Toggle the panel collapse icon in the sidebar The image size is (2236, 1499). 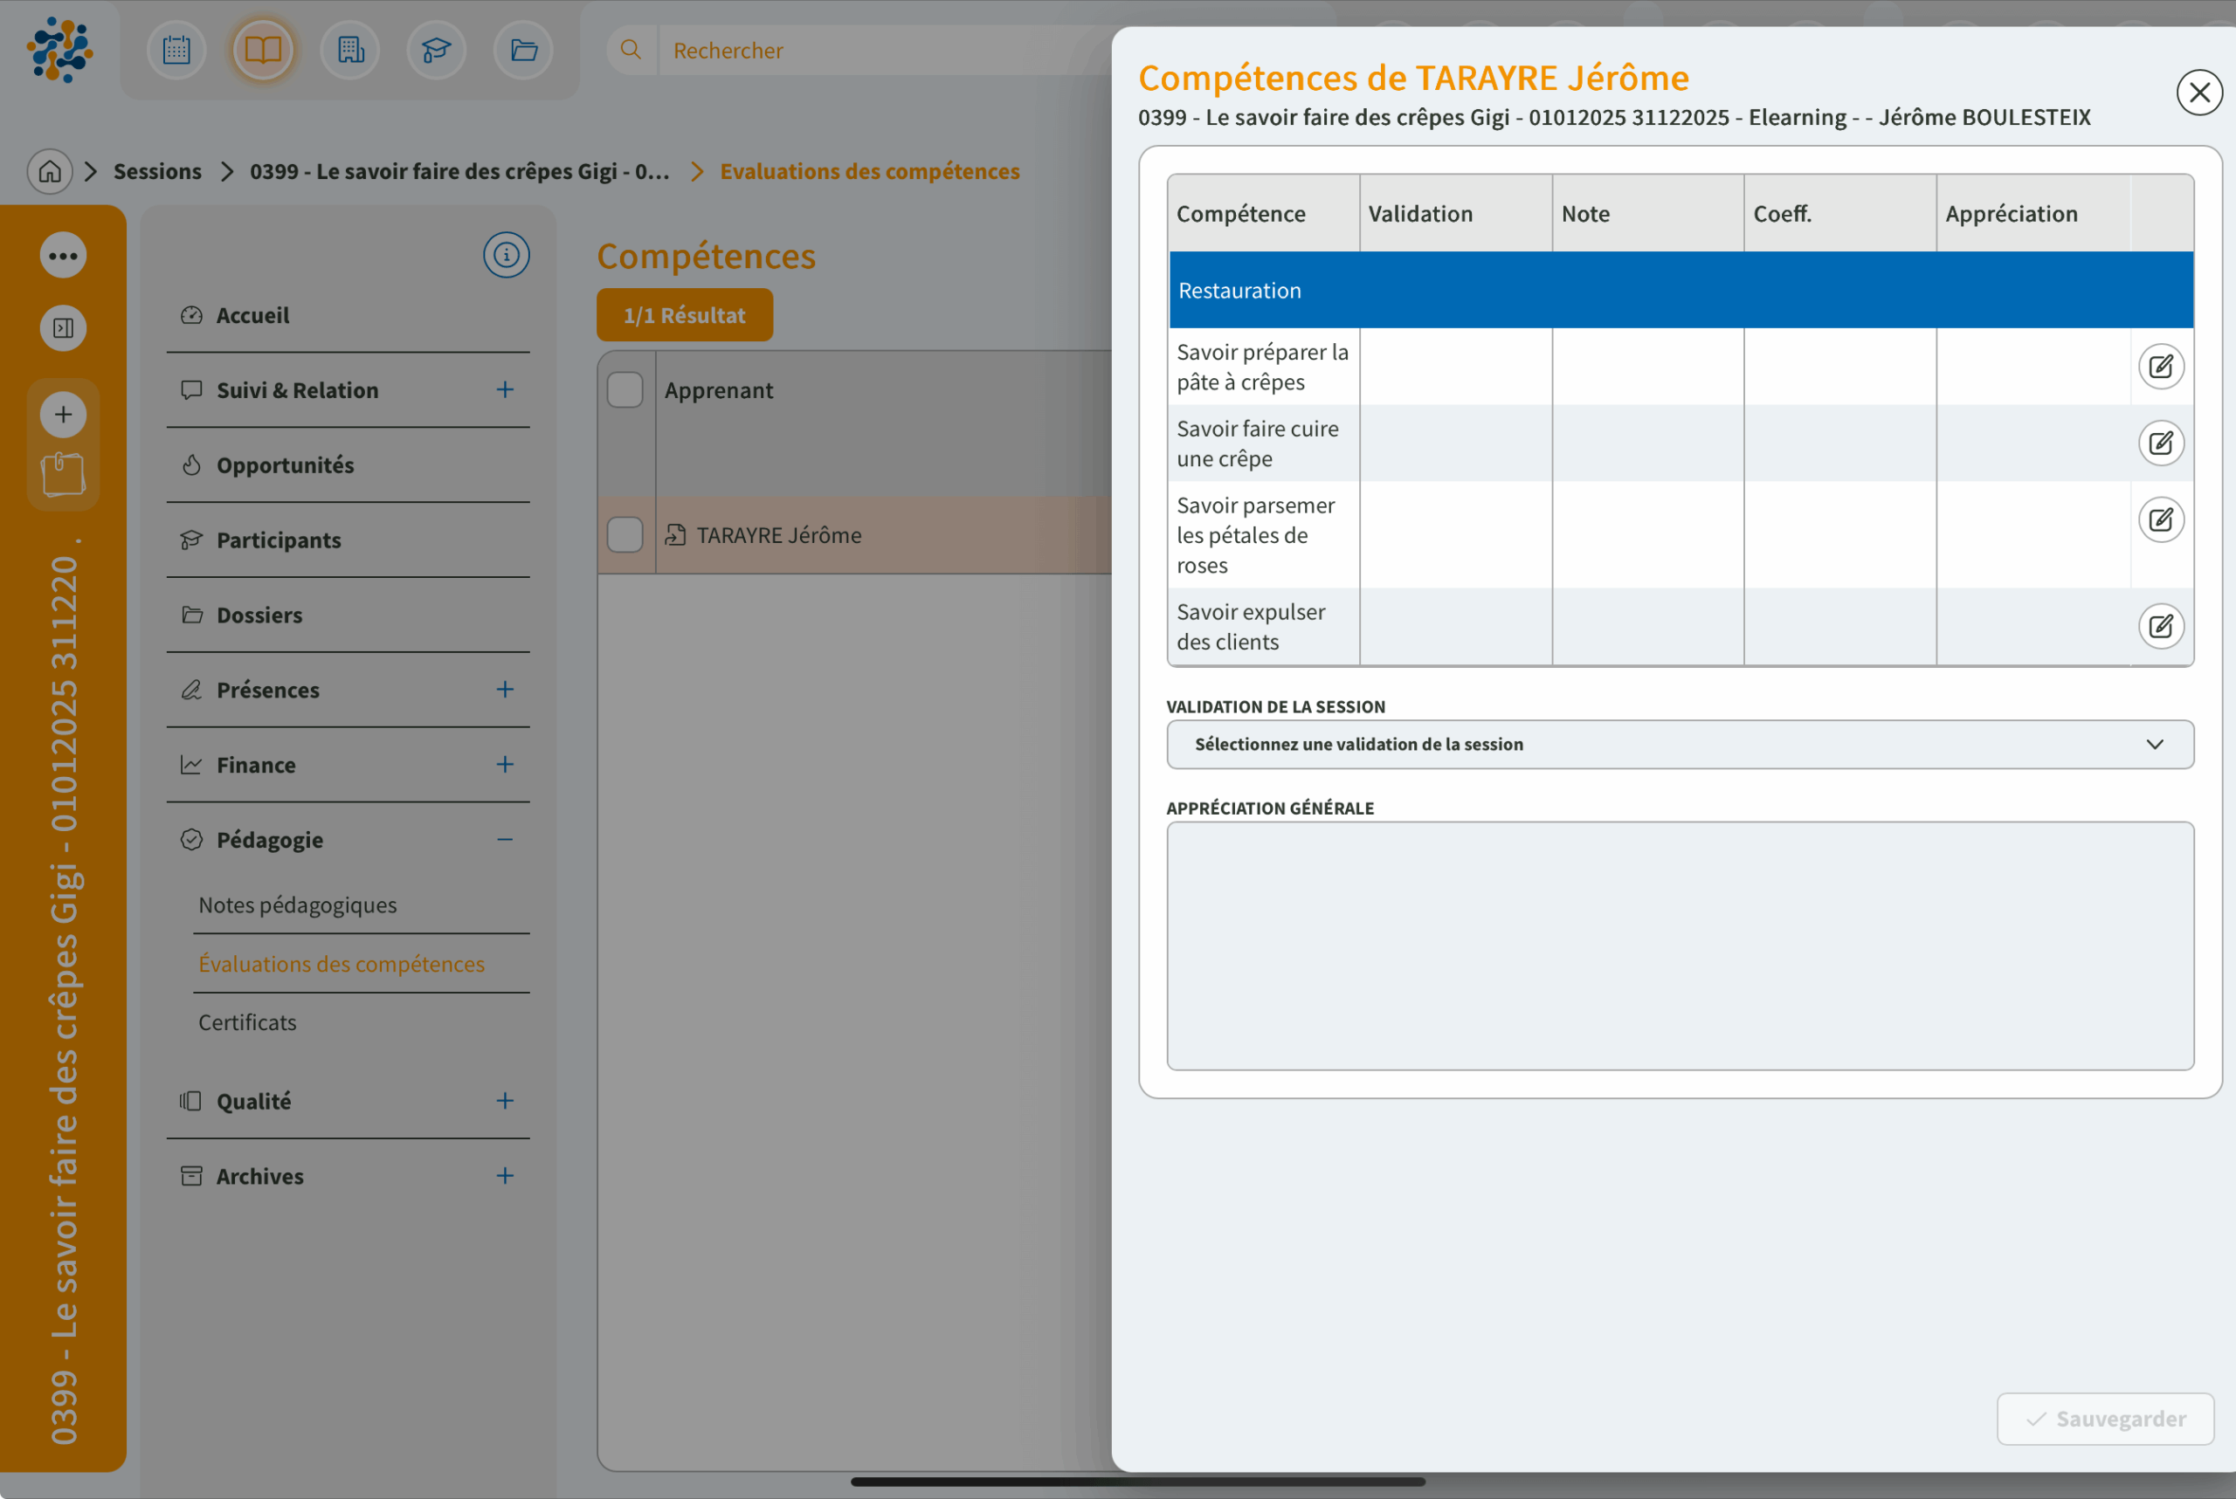62,328
